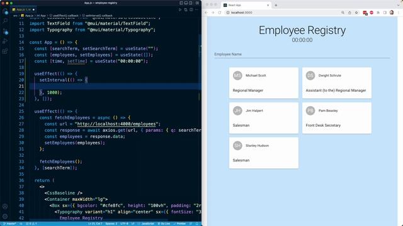Screen dimensions: 403x226
Task: Open Manage gear in VS Code activity bar
Action: pyautogui.click(x=5, y=217)
